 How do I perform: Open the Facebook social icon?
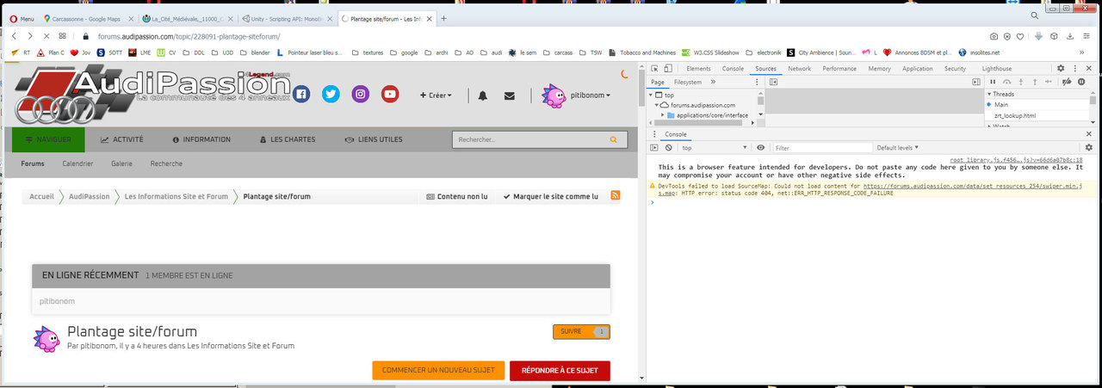point(301,95)
